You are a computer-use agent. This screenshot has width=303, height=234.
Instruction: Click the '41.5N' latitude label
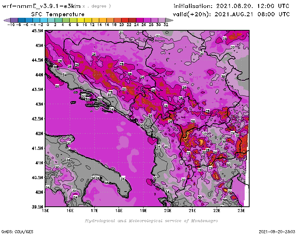[x=37, y=148]
